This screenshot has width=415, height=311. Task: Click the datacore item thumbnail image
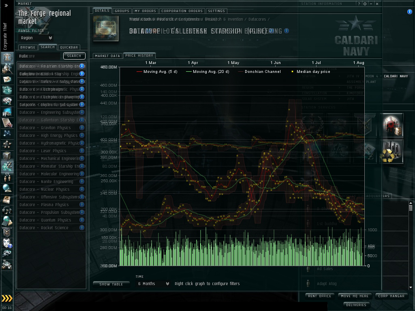(x=106, y=28)
